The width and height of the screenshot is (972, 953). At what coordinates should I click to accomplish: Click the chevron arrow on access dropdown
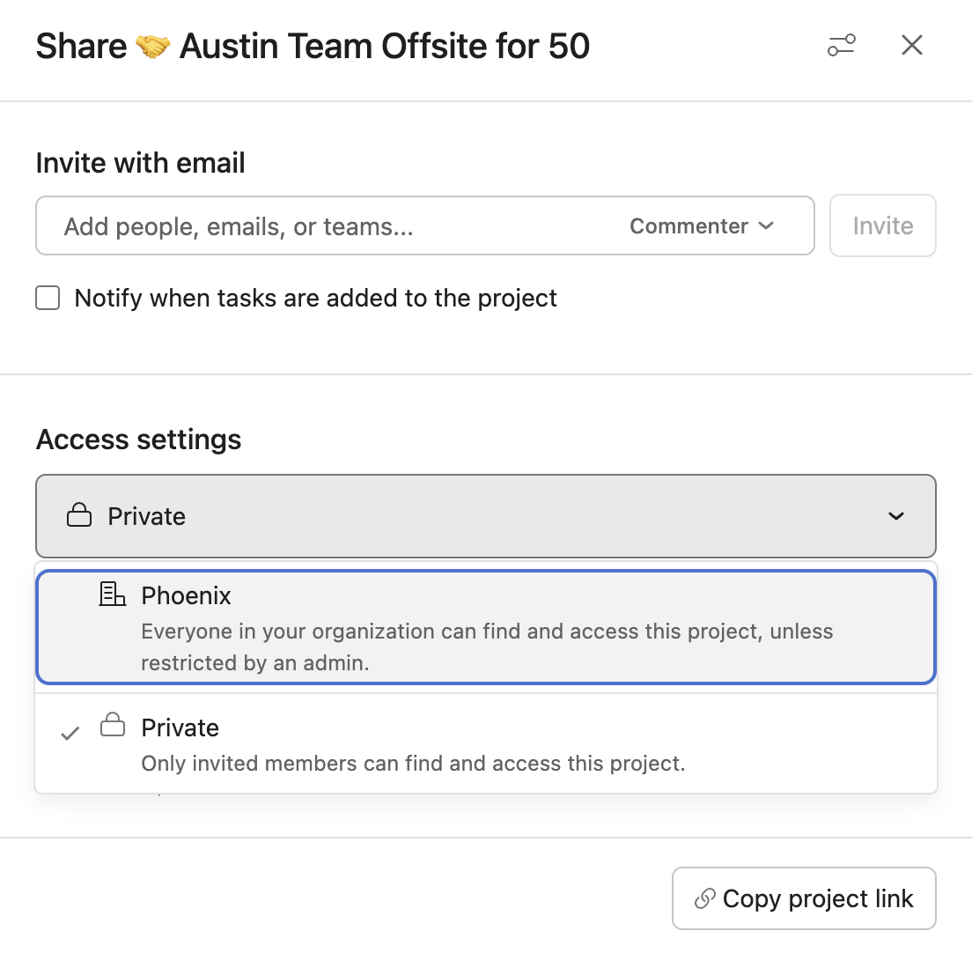(895, 516)
